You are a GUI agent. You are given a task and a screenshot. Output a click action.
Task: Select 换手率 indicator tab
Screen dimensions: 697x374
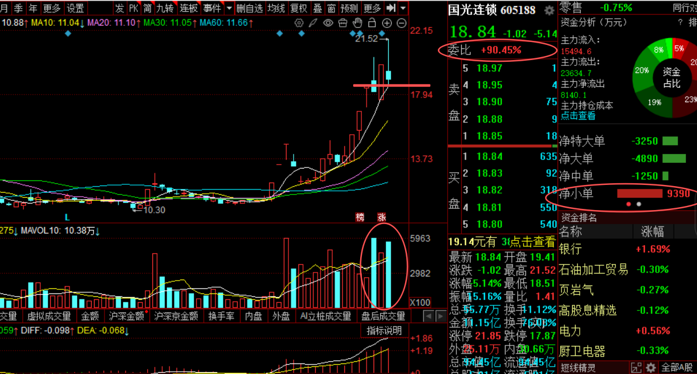pyautogui.click(x=221, y=316)
